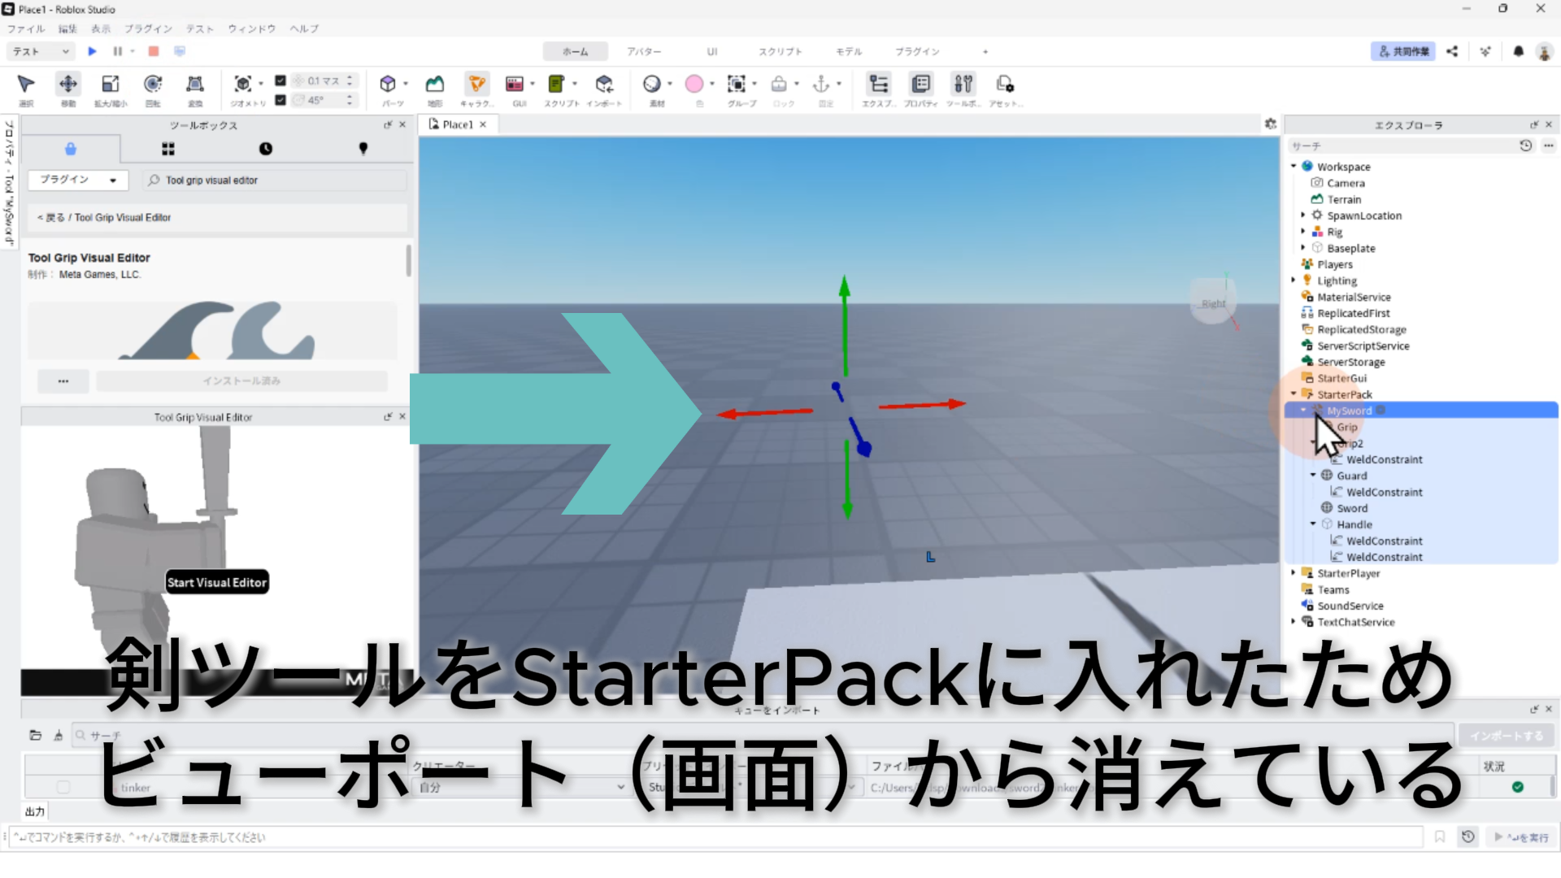The height and width of the screenshot is (878, 1561).
Task: Toggle the 45° rotation snap checkbox
Action: click(x=280, y=100)
